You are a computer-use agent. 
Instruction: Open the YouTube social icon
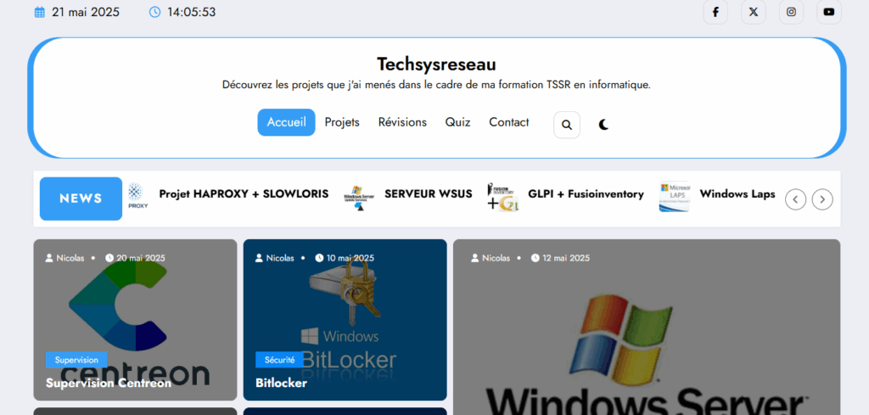828,12
